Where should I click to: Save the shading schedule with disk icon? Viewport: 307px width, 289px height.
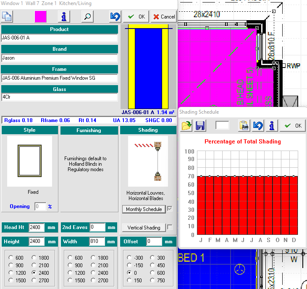point(200,125)
